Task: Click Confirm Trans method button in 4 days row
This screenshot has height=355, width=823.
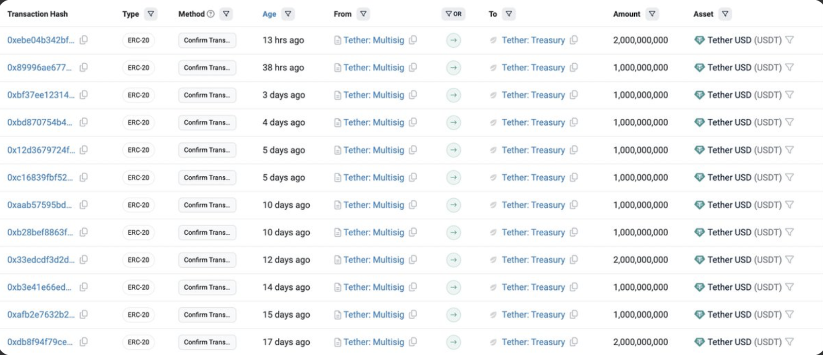Action: click(x=207, y=123)
